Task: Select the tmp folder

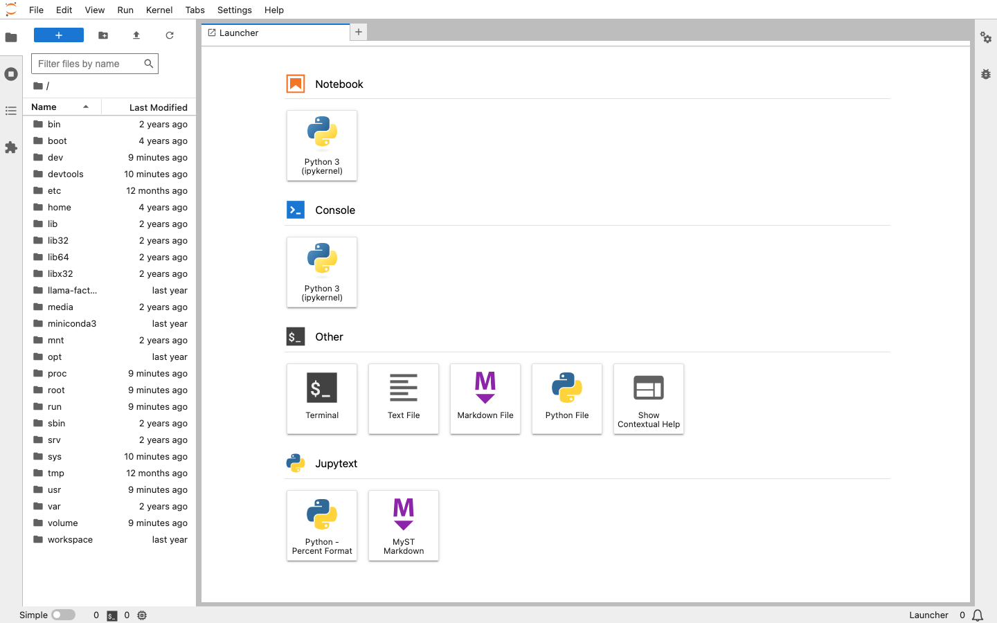Action: [109, 473]
